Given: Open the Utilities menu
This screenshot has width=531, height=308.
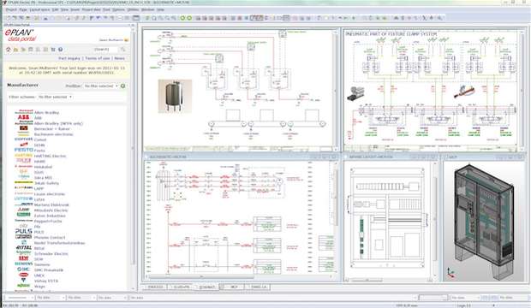Looking at the screenshot, I should point(133,9).
